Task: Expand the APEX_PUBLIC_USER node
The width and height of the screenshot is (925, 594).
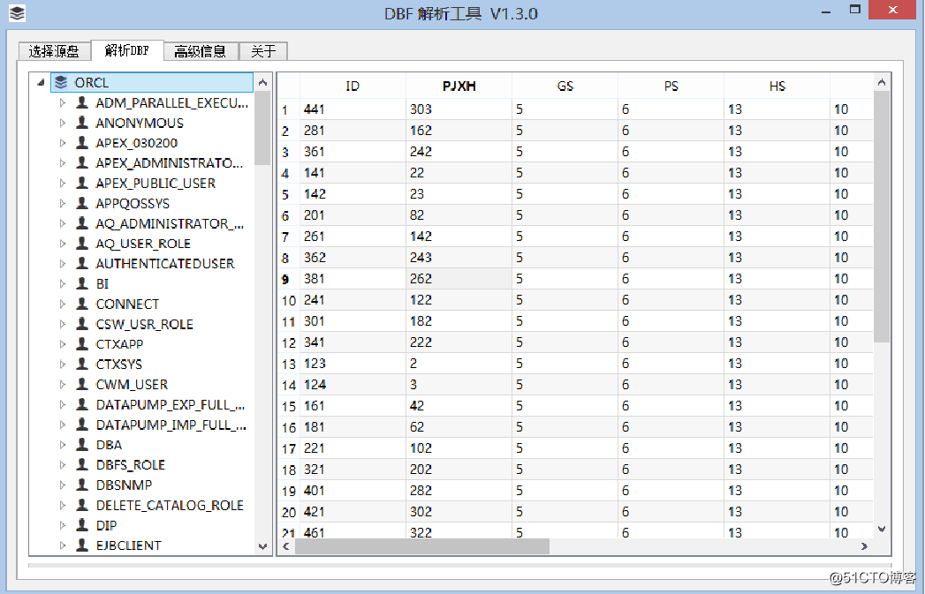Action: click(x=63, y=184)
